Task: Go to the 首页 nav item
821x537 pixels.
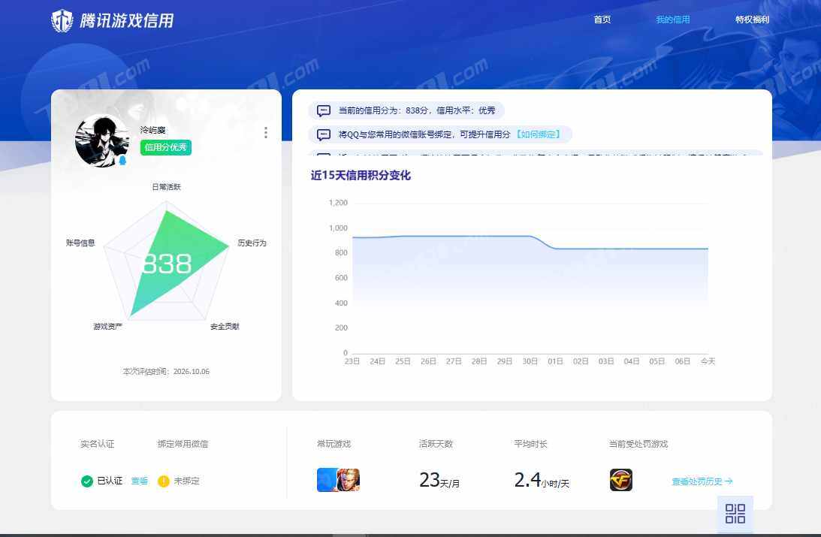Action: tap(602, 20)
